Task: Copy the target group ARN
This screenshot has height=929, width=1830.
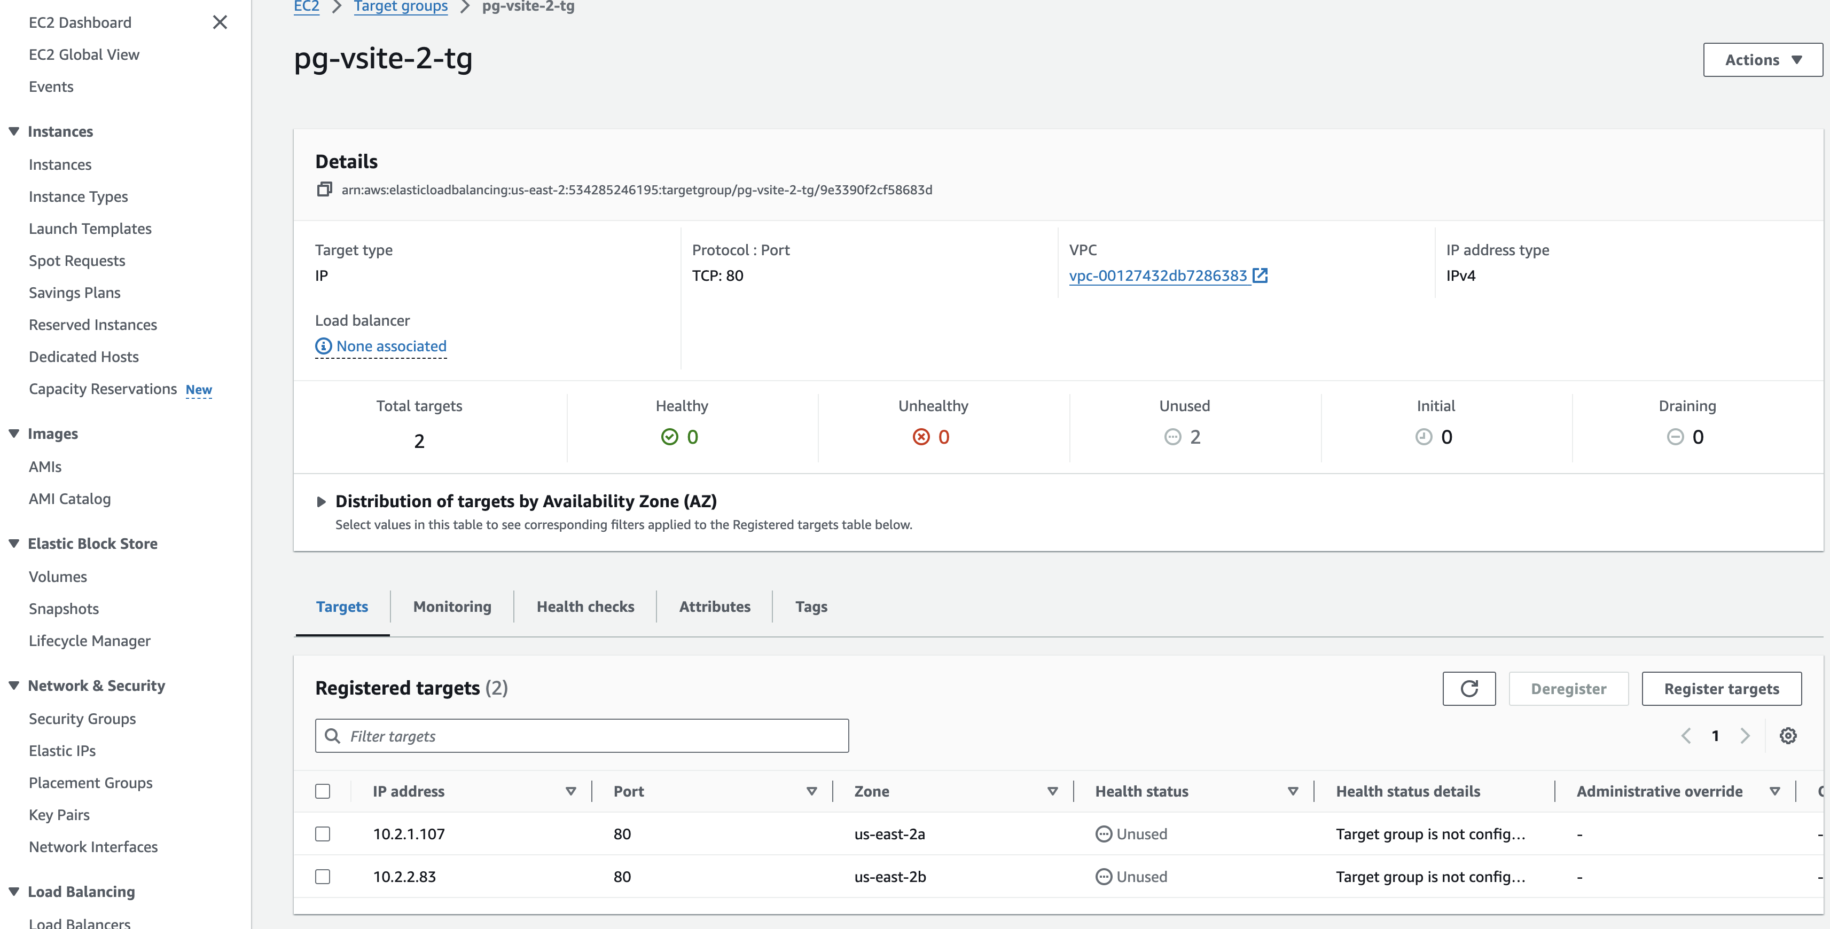Action: coord(325,189)
